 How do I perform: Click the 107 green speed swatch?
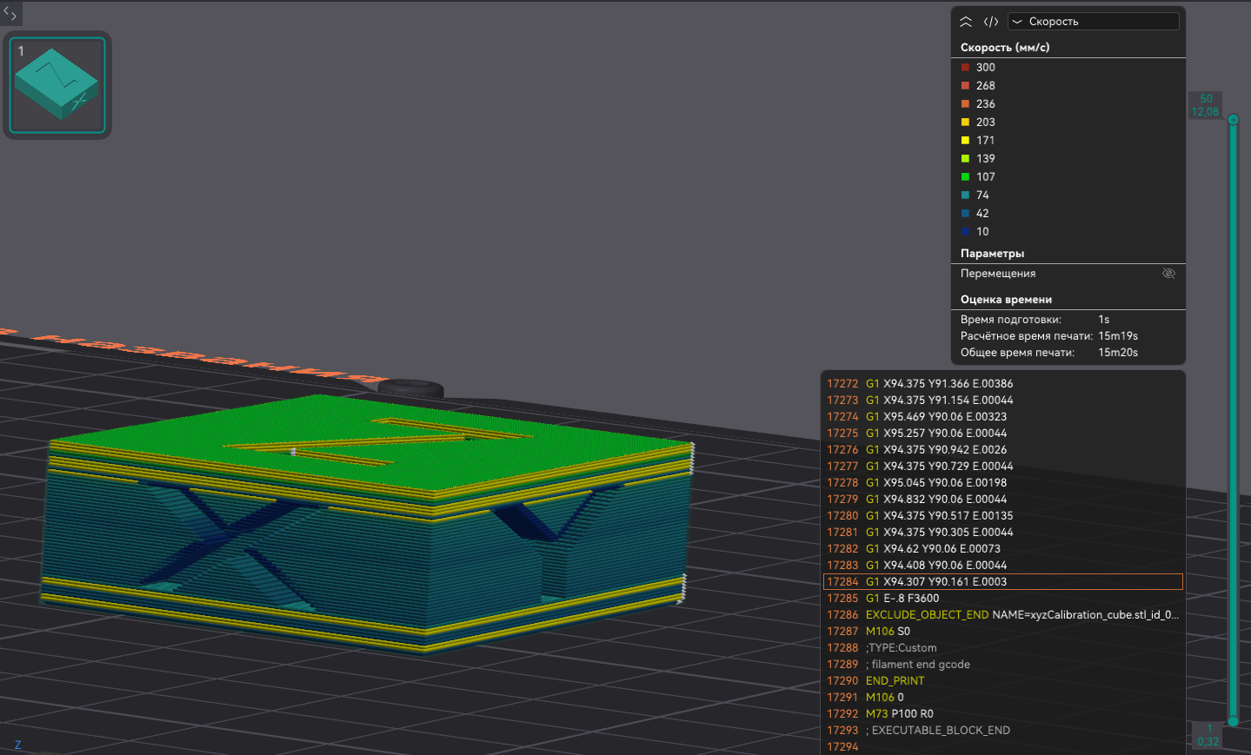pos(965,177)
